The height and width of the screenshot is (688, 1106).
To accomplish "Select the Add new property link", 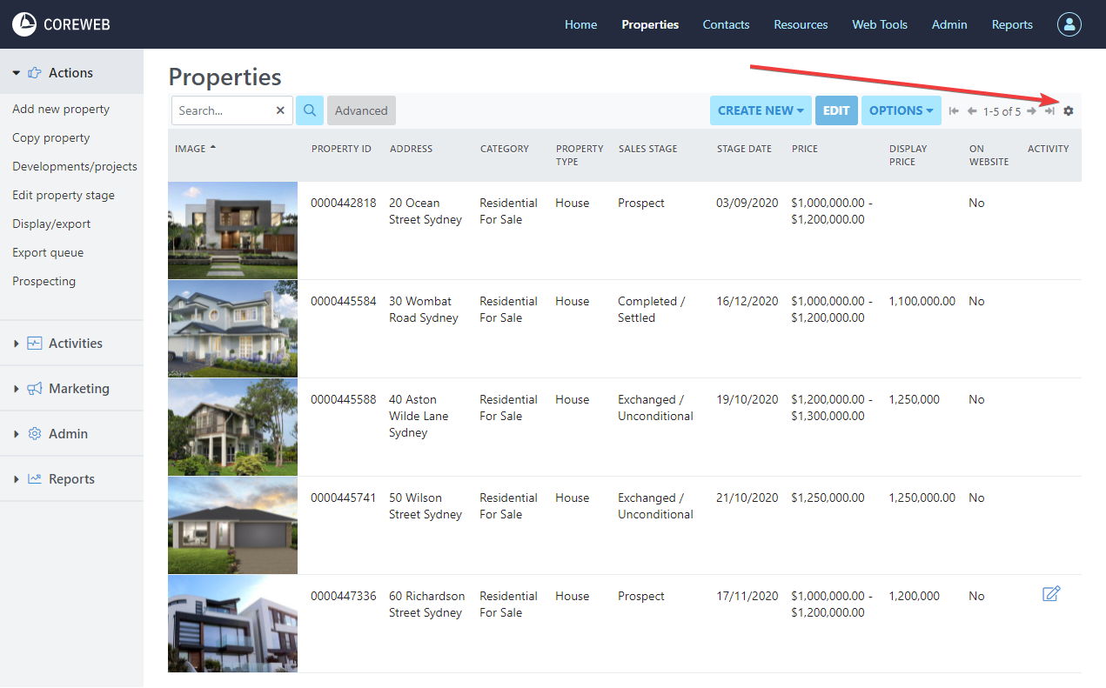I will (61, 110).
